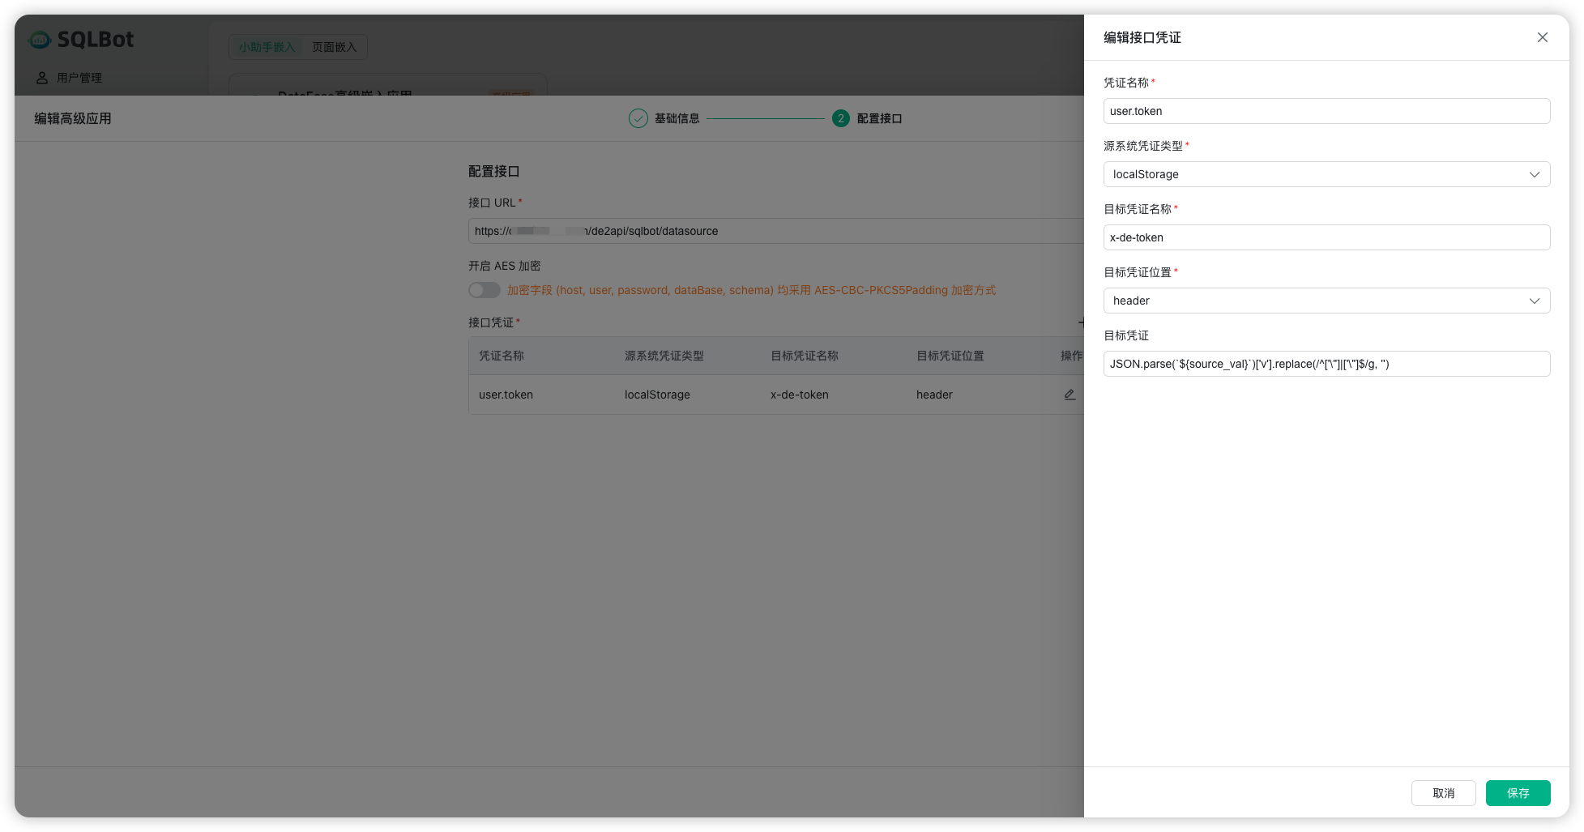Click the x-de-token 目标凭证名称 input
This screenshot has width=1584, height=832.
pos(1326,237)
